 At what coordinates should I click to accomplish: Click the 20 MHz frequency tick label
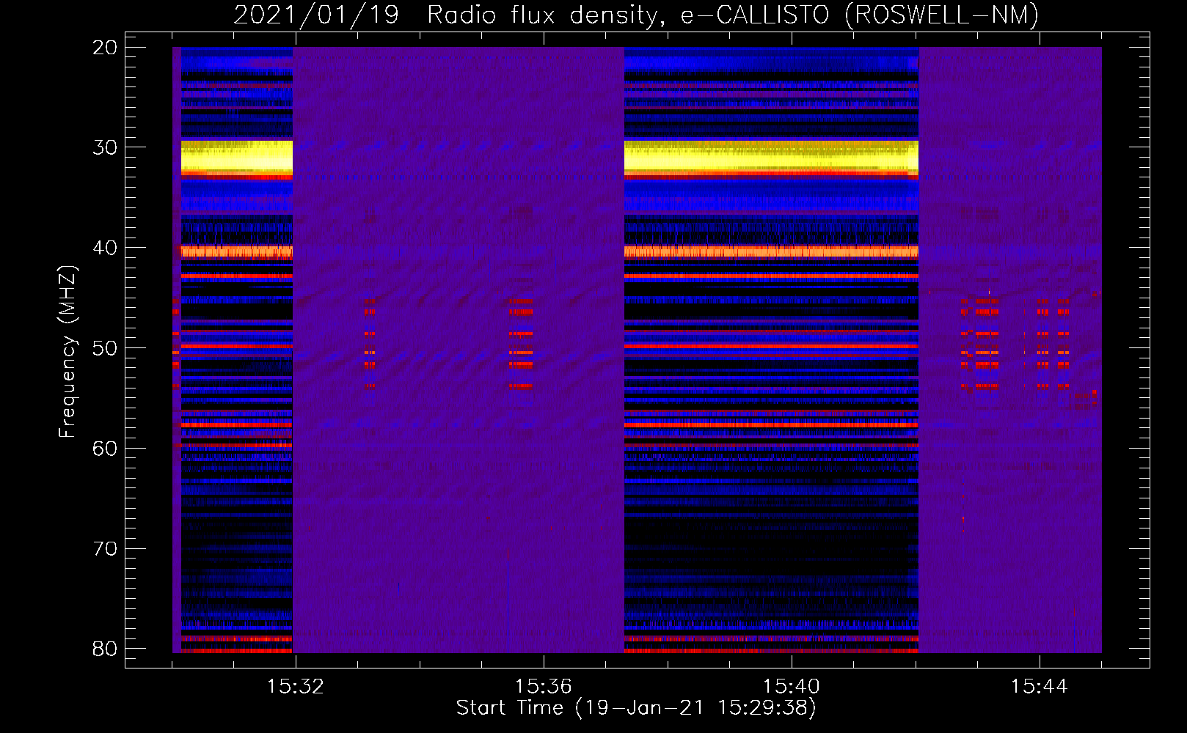pyautogui.click(x=105, y=48)
